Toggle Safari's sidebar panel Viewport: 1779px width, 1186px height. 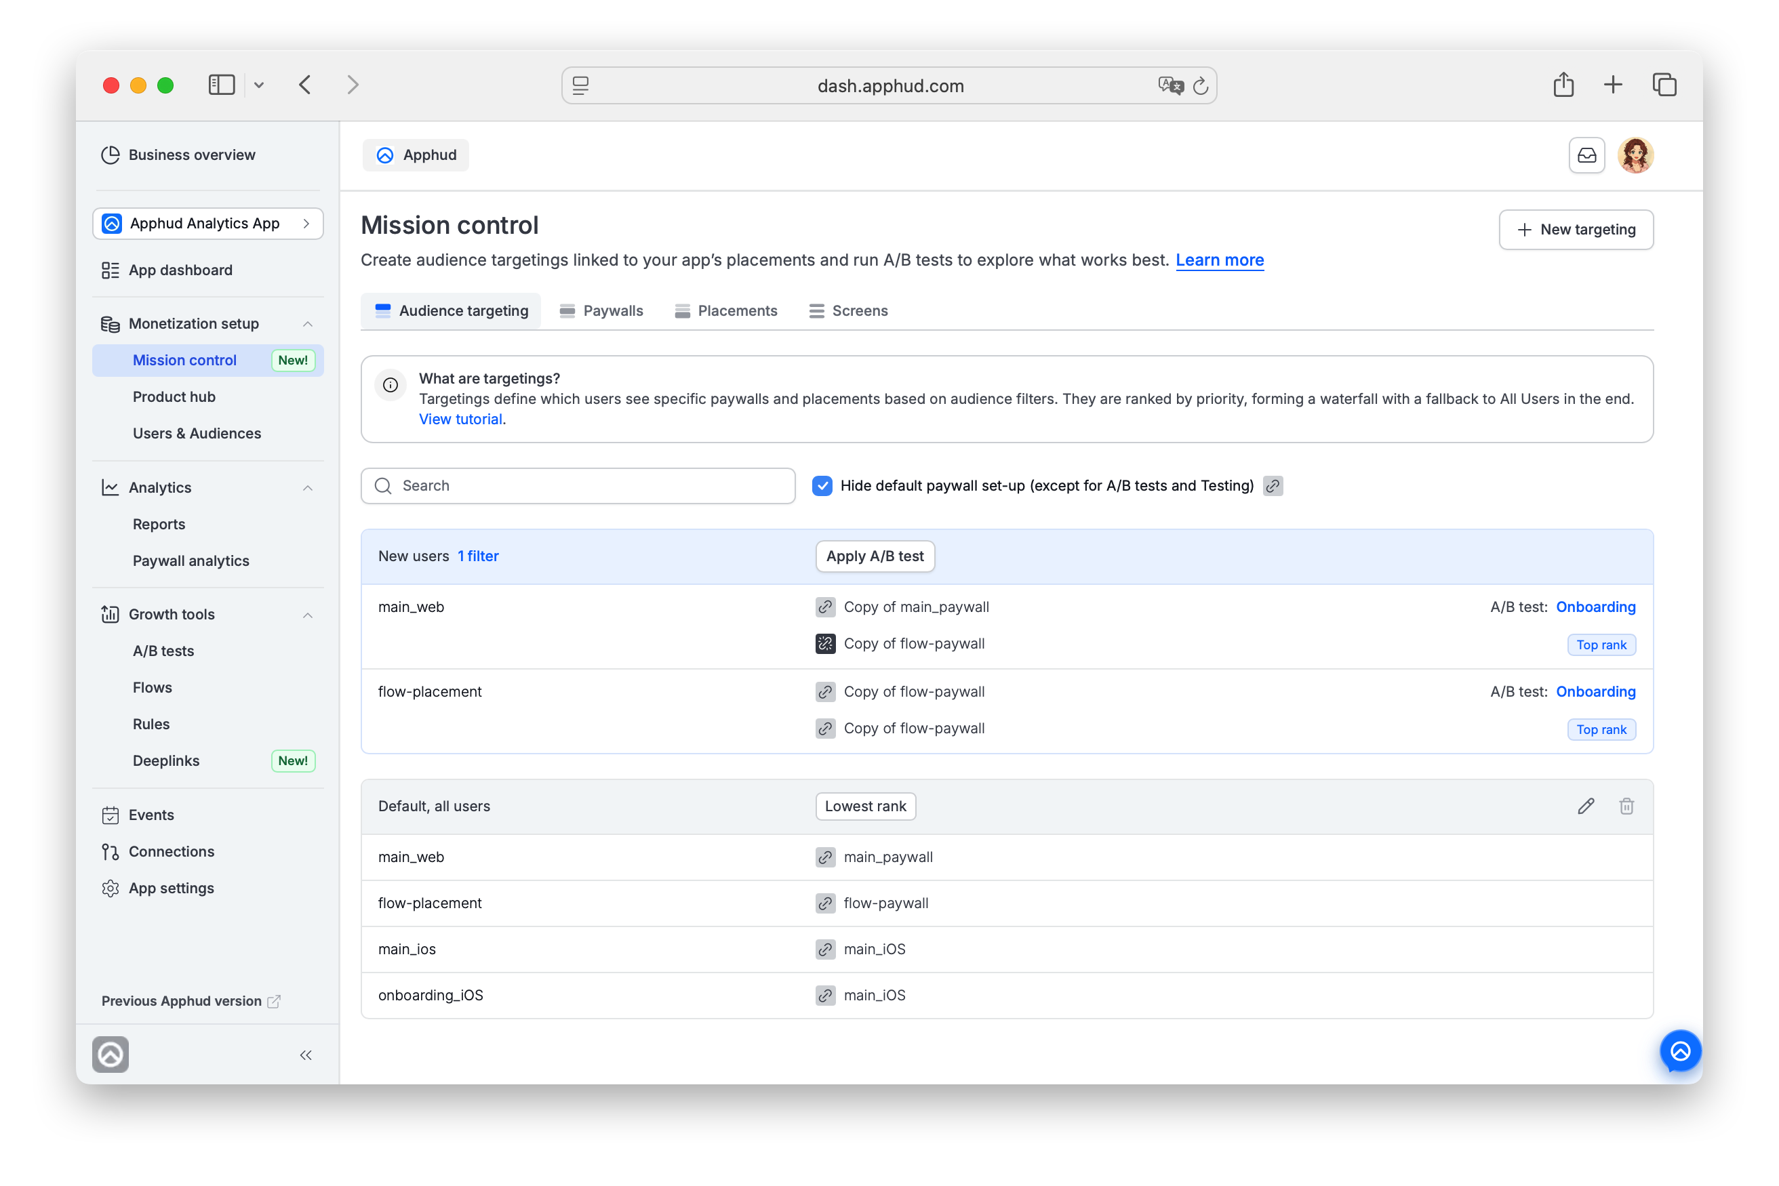222,85
